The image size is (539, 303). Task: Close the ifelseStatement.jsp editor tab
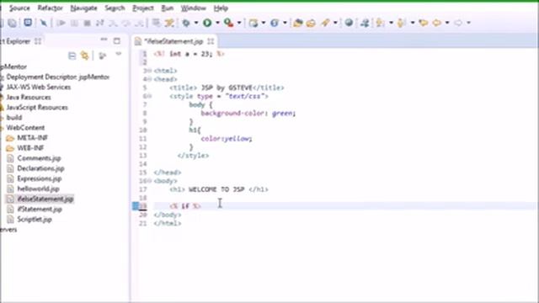coord(211,41)
